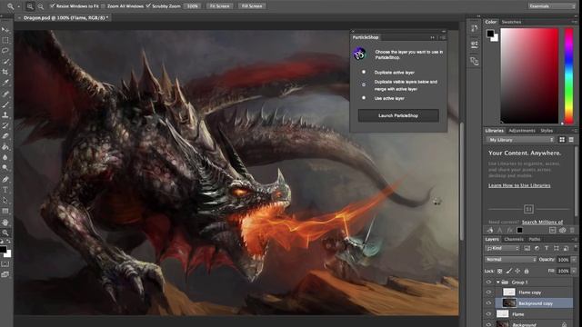Select the Hand tool

point(5,223)
